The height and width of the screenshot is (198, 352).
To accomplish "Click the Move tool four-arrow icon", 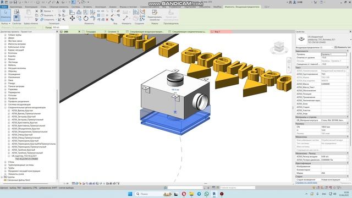I will point(72,18).
